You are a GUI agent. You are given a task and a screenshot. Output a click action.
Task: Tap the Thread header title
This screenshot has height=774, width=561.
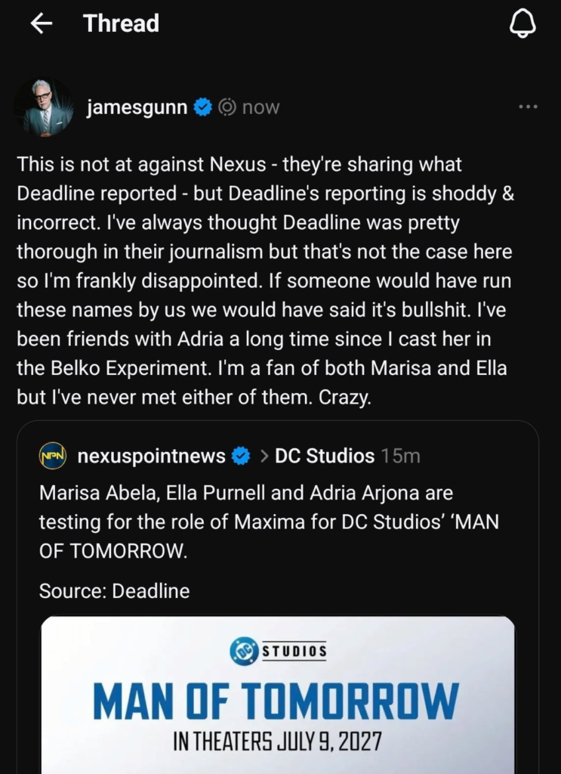[122, 24]
